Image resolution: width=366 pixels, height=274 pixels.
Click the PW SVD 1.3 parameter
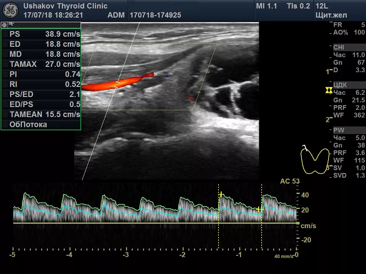(349, 175)
